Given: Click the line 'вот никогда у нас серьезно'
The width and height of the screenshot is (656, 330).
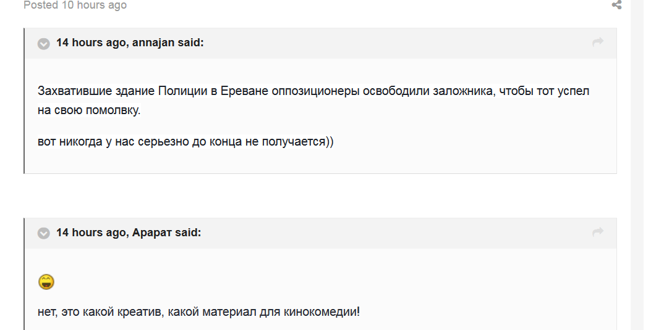Looking at the screenshot, I should click(185, 142).
